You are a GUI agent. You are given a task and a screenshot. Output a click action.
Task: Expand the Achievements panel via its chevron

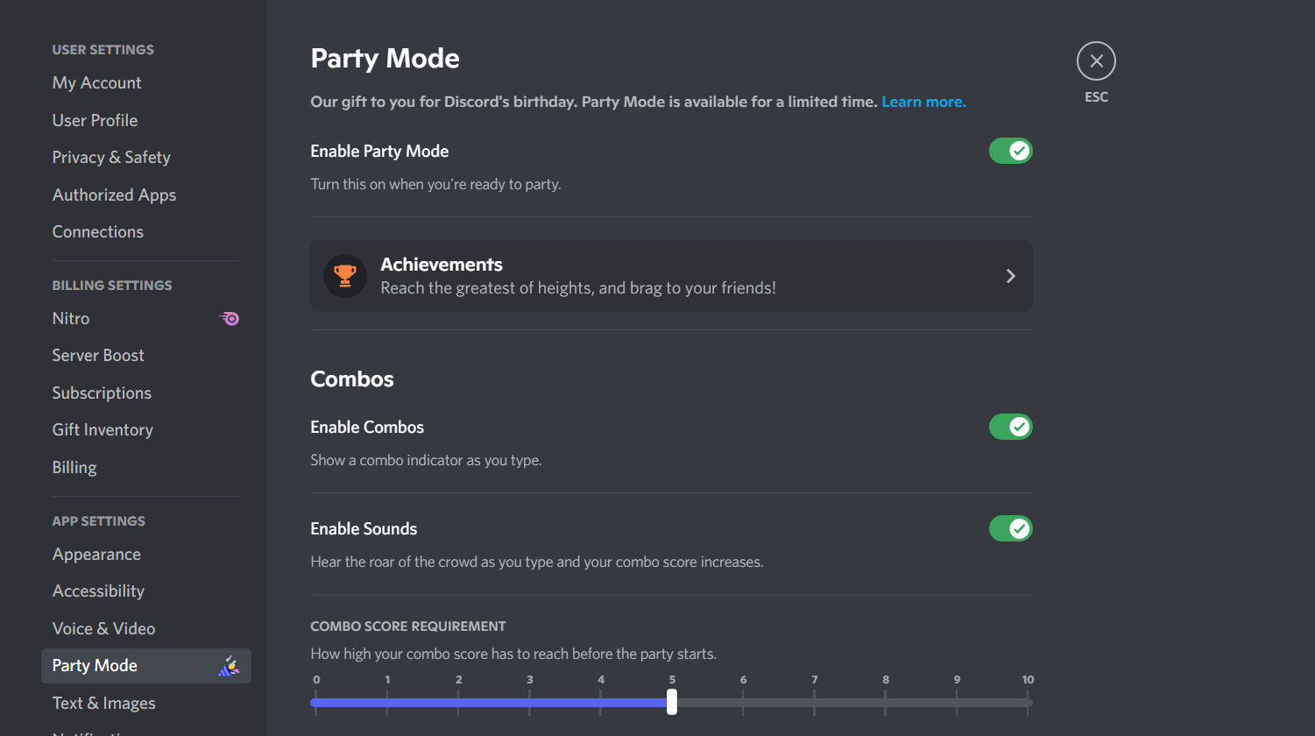(x=1010, y=275)
